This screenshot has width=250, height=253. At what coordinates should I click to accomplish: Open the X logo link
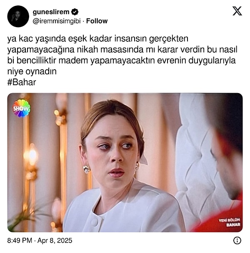click(x=237, y=11)
